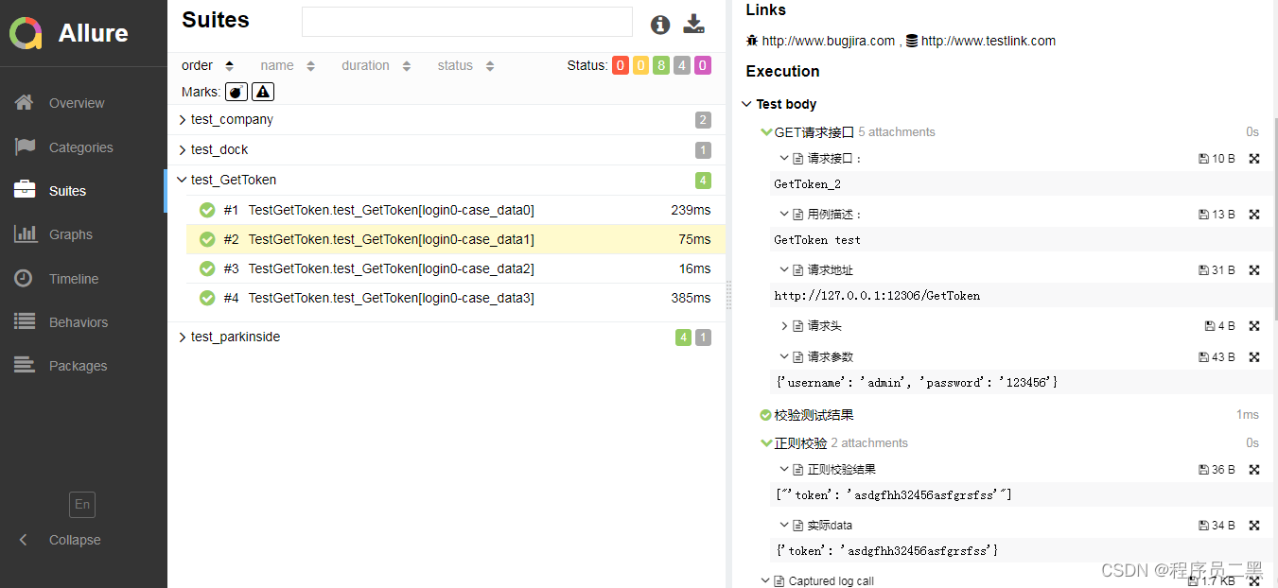This screenshot has width=1278, height=588.
Task: Click the Graphs bar chart icon
Action: pos(26,233)
